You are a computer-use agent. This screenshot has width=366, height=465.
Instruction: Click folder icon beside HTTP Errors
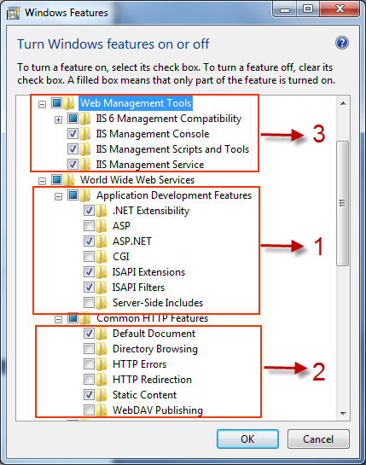(102, 364)
